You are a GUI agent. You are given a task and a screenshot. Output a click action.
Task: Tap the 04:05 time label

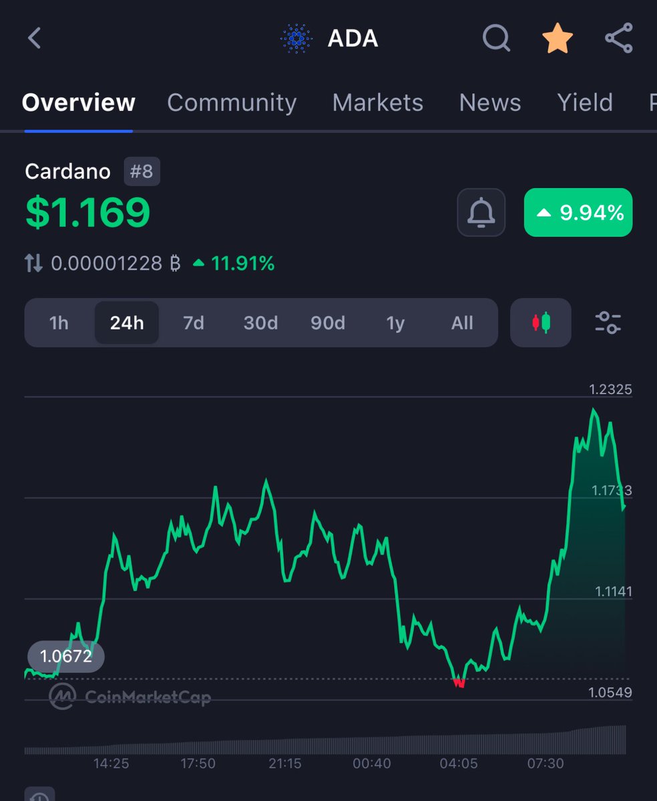coord(459,763)
